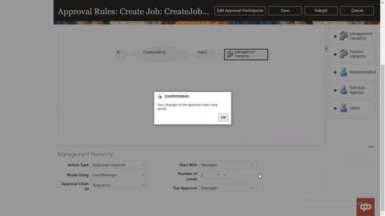Screen dimensions: 385x216
Task: Select the Self Auto Approve participant icon
Action: tap(343, 90)
